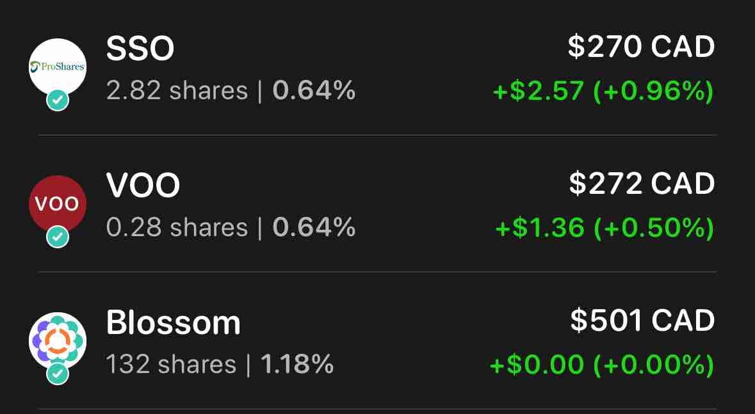Tap the ProShares SSO logo icon
The width and height of the screenshot is (755, 414).
(x=58, y=67)
